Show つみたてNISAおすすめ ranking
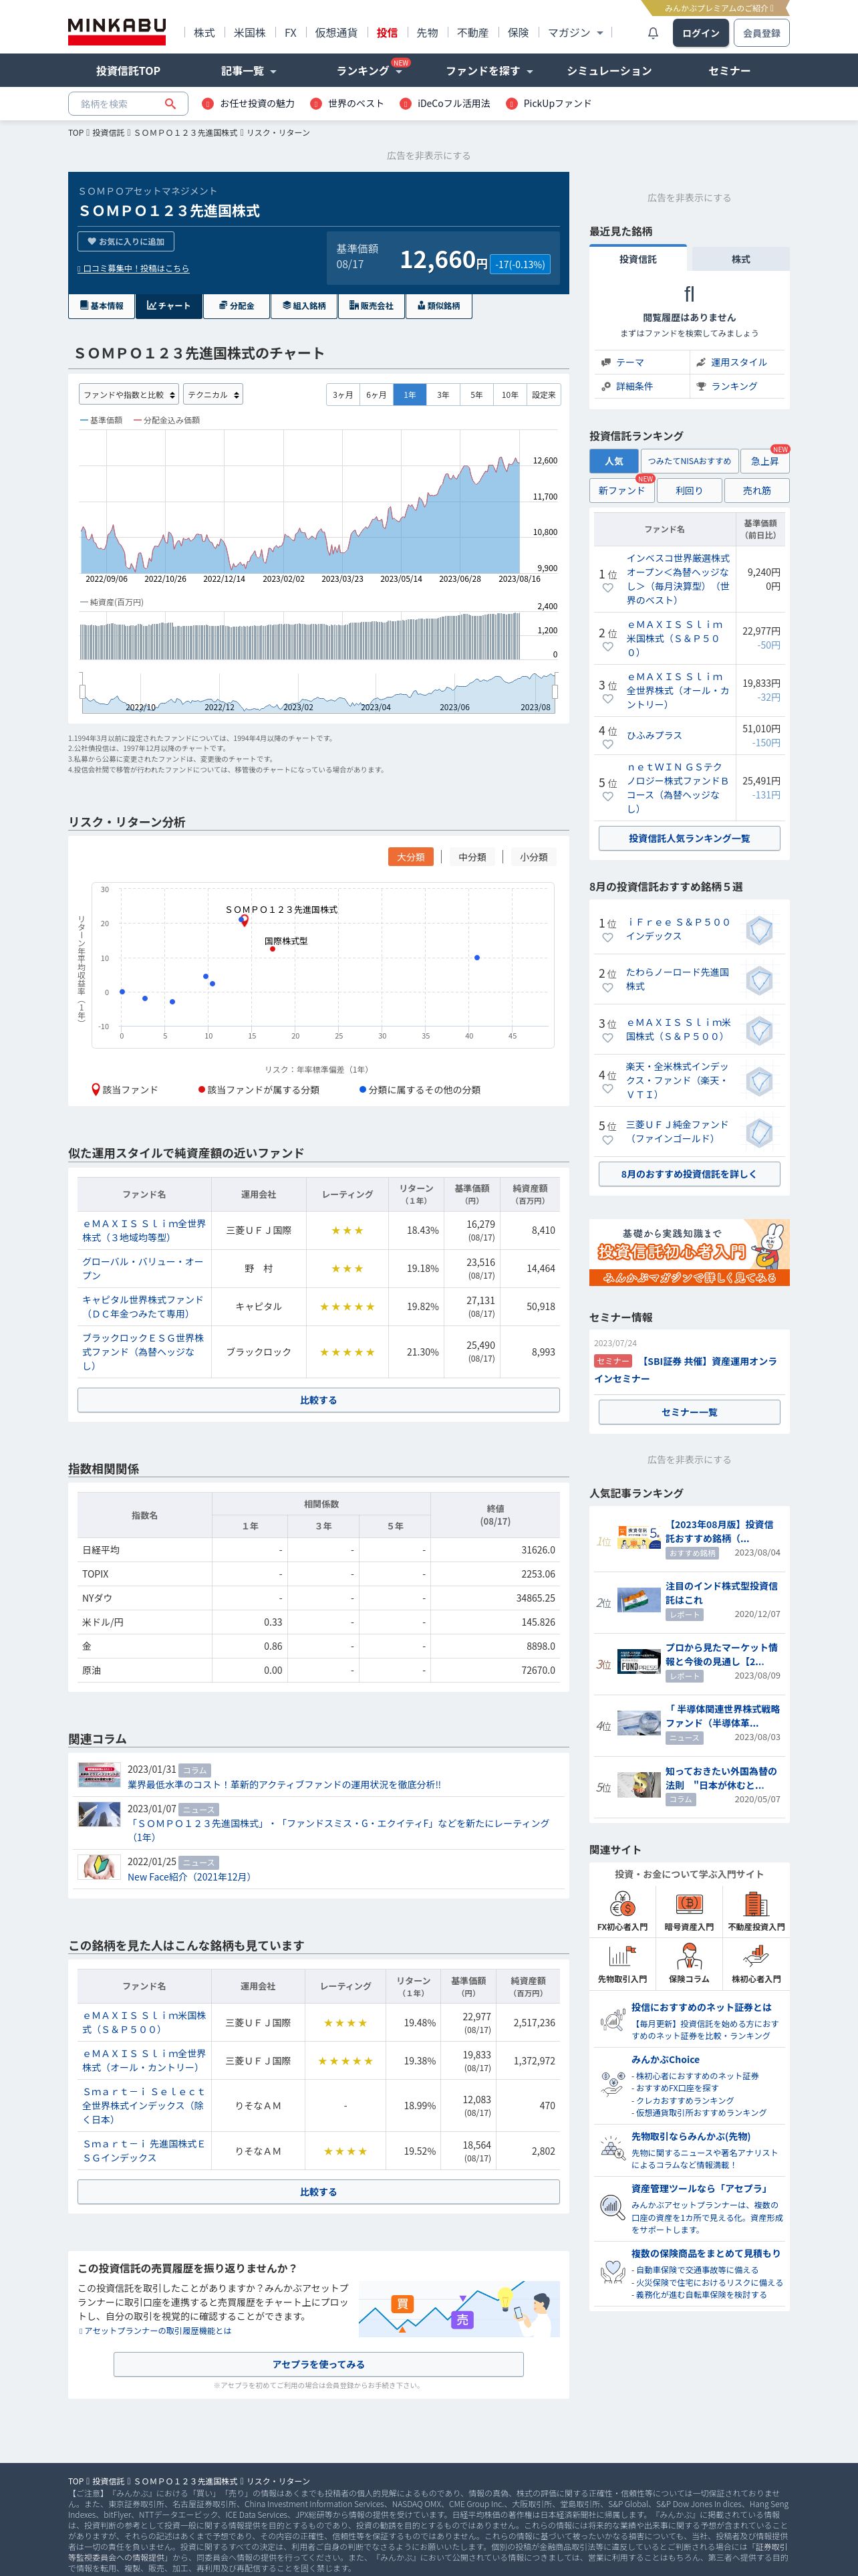Image resolution: width=858 pixels, height=2576 pixels. (689, 461)
